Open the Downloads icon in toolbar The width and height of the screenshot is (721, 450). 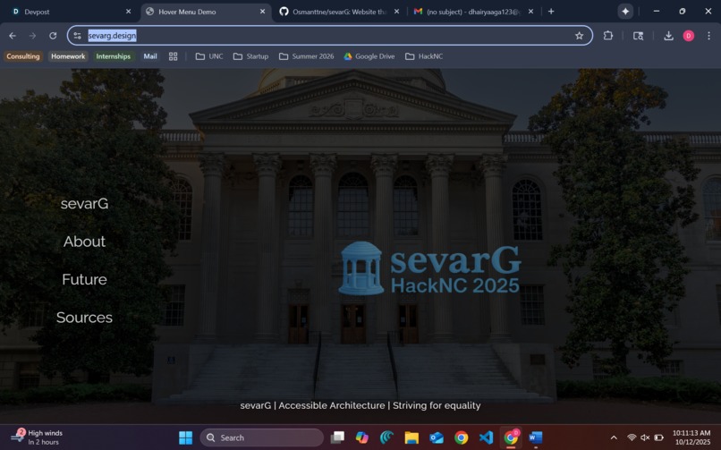tap(668, 36)
